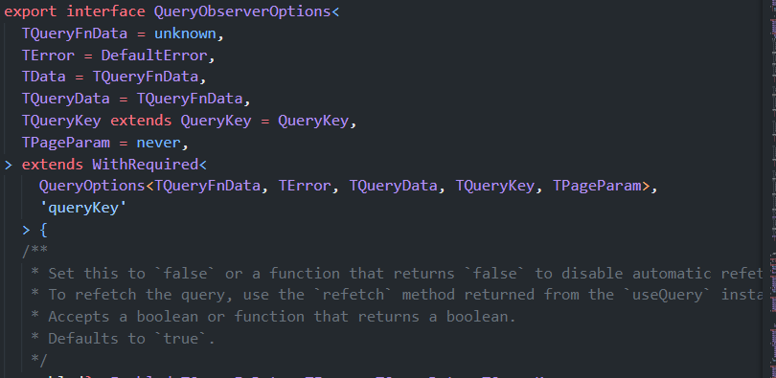Click the Defaults to true comment line
This screenshot has height=378, width=776.
[124, 338]
